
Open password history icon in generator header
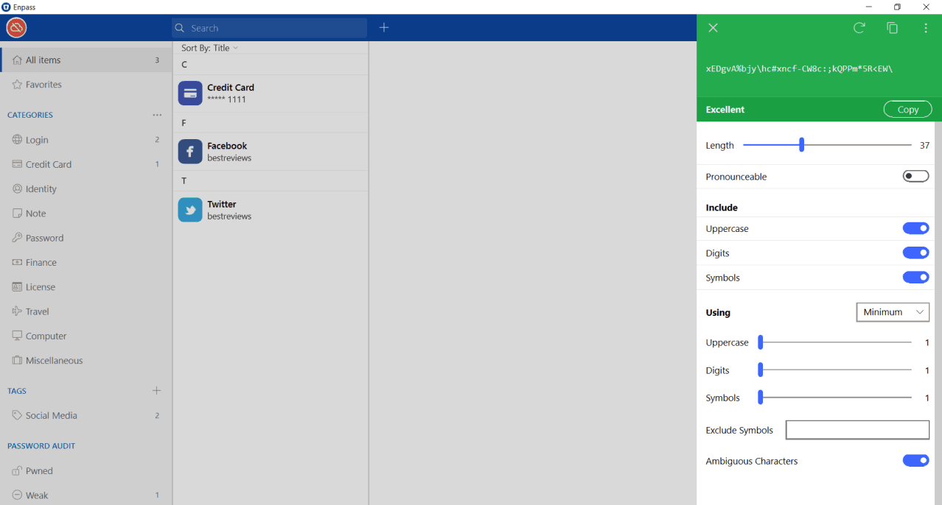[892, 28]
